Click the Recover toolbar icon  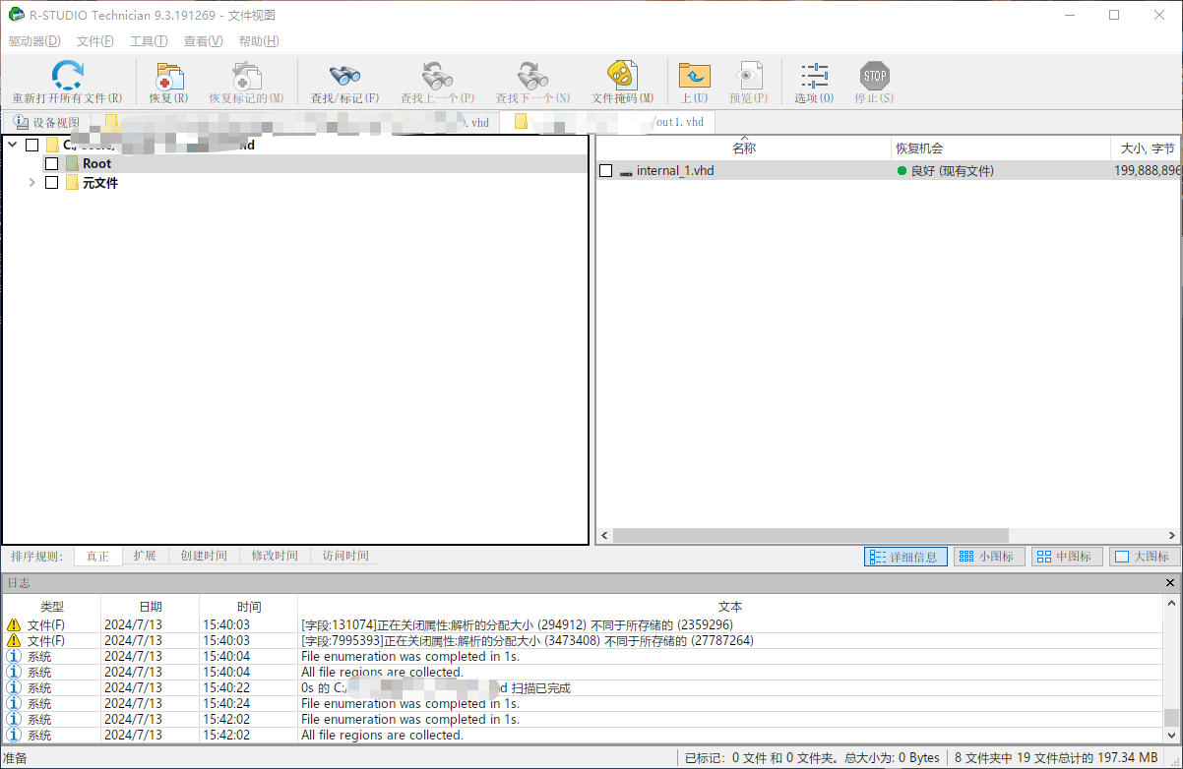(168, 76)
